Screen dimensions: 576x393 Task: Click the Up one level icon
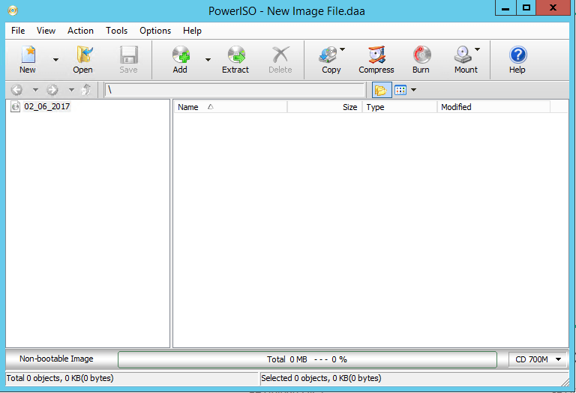click(86, 89)
